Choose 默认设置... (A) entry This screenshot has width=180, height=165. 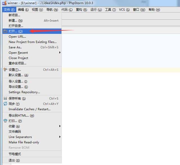click(32, 75)
